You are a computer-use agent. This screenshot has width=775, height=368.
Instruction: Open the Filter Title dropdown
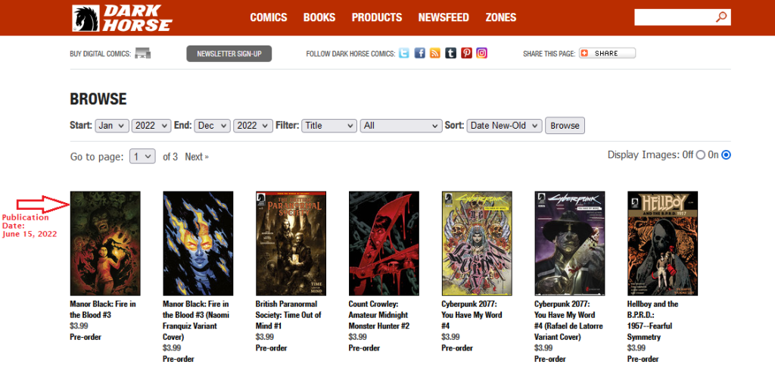click(x=328, y=126)
